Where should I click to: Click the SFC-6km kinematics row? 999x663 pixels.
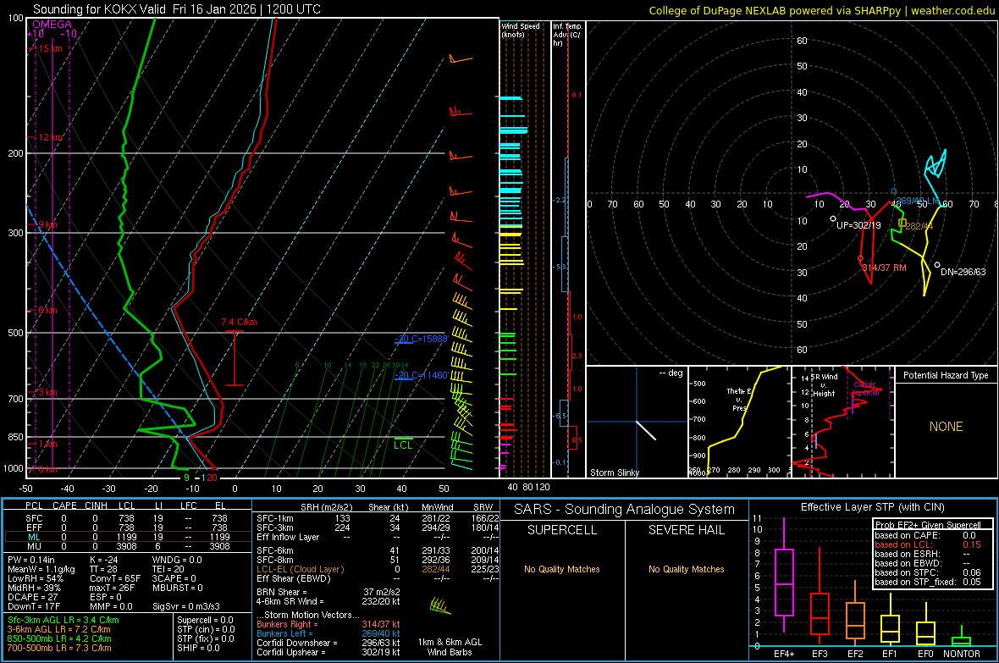(x=378, y=550)
